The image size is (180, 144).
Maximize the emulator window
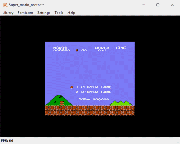click(158, 5)
